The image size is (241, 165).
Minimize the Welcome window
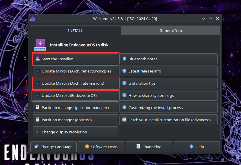tap(204, 19)
